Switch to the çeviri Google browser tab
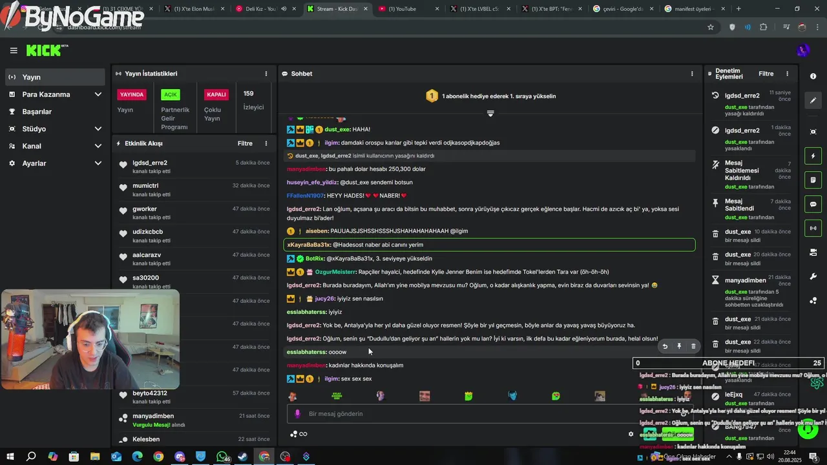This screenshot has width=827, height=465. [x=623, y=9]
